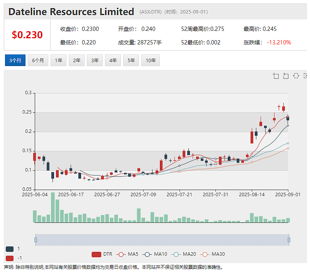310x275 pixels.
Task: Click the 最低价 0.220 text
Action: [78, 42]
